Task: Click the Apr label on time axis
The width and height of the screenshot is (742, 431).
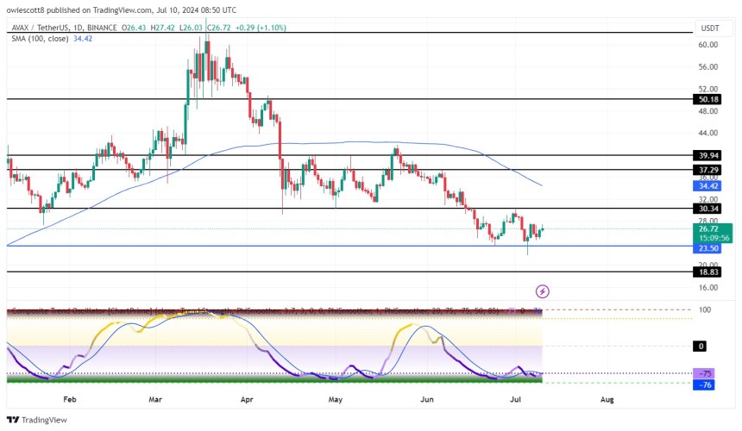Action: point(248,400)
